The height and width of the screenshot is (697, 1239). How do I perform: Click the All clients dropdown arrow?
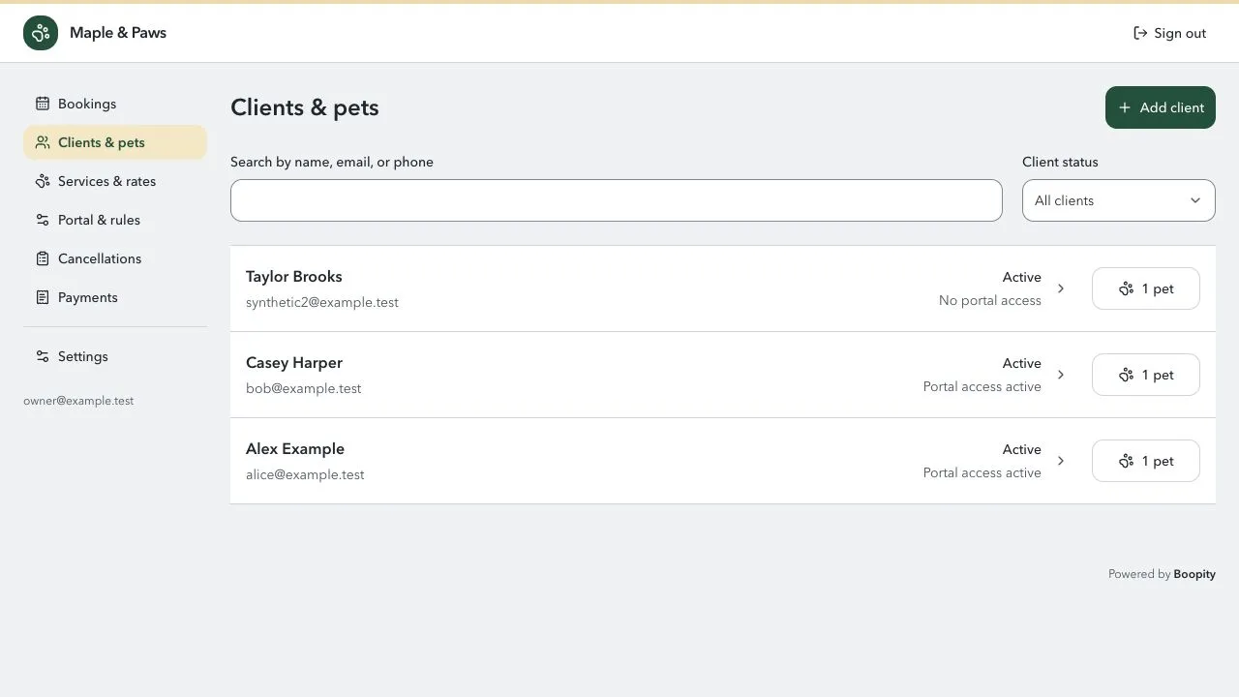tap(1195, 200)
